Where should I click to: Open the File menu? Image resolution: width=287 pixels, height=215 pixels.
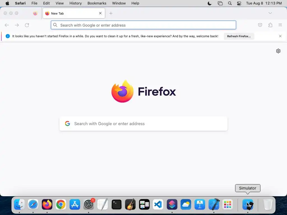coord(34,3)
